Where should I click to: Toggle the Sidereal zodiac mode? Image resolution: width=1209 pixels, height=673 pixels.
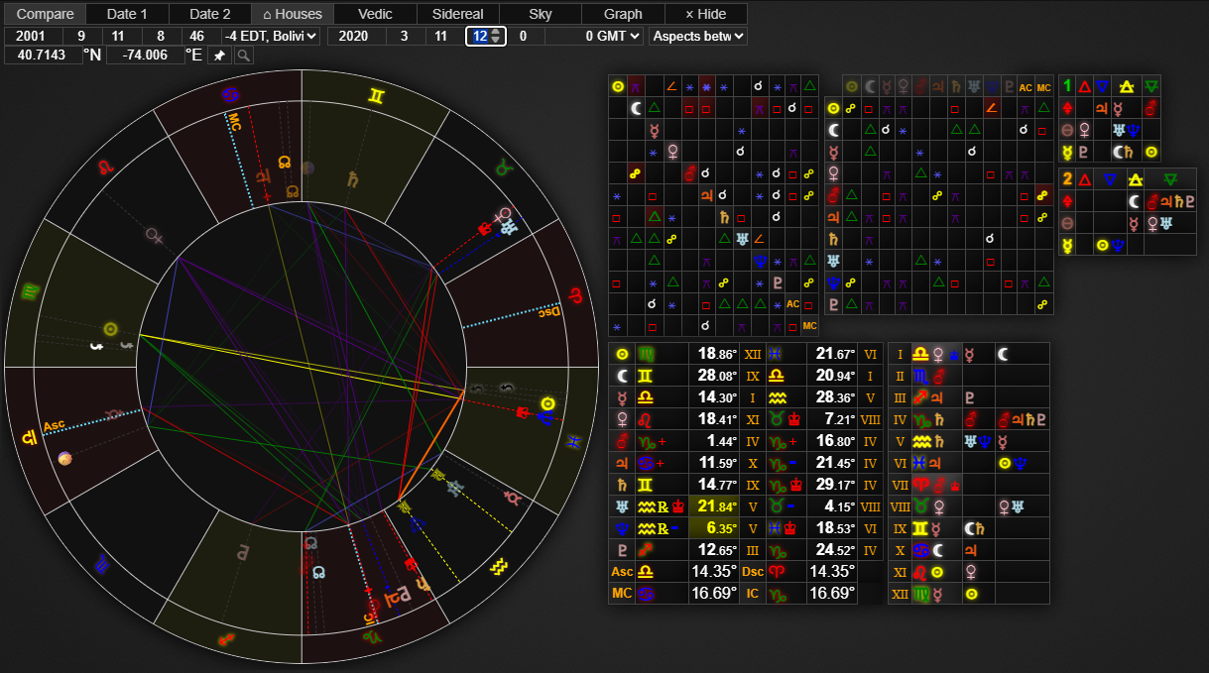(457, 14)
